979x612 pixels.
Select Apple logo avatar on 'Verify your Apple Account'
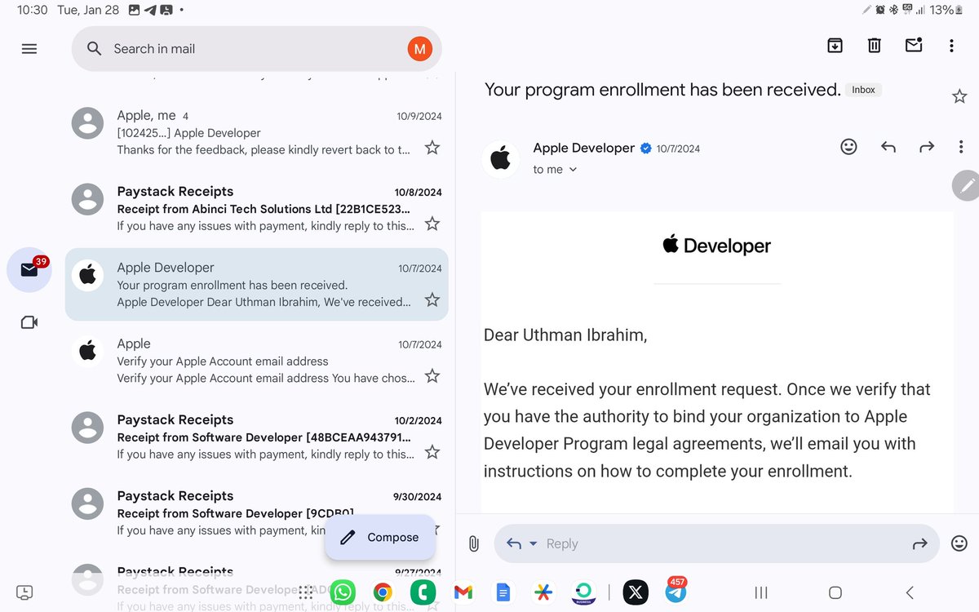point(87,352)
